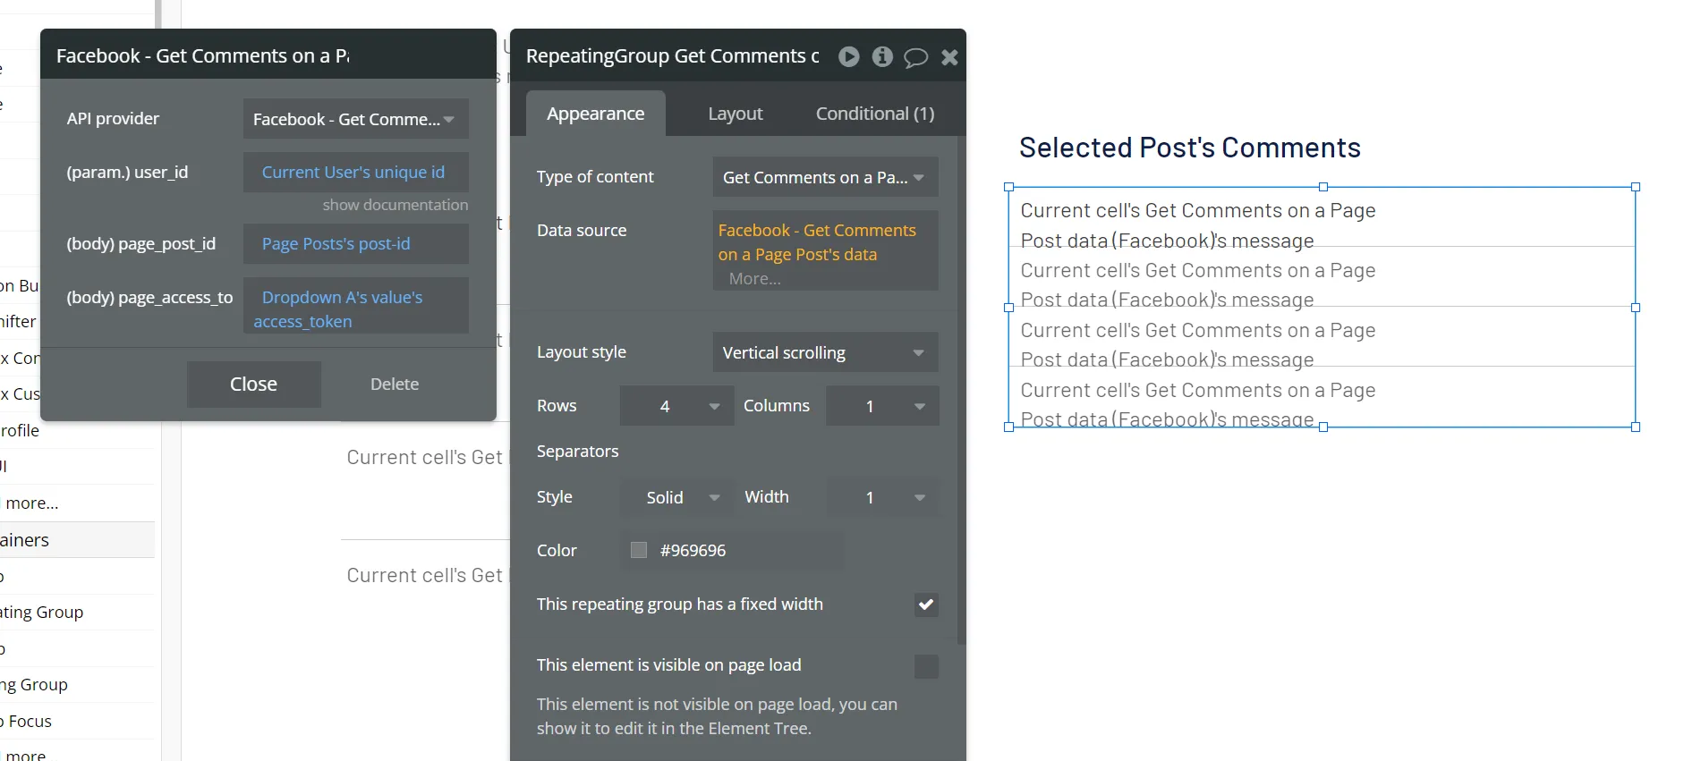Click the property editor vertical scrollbar
This screenshot has height=761, width=1684.
pos(961,389)
